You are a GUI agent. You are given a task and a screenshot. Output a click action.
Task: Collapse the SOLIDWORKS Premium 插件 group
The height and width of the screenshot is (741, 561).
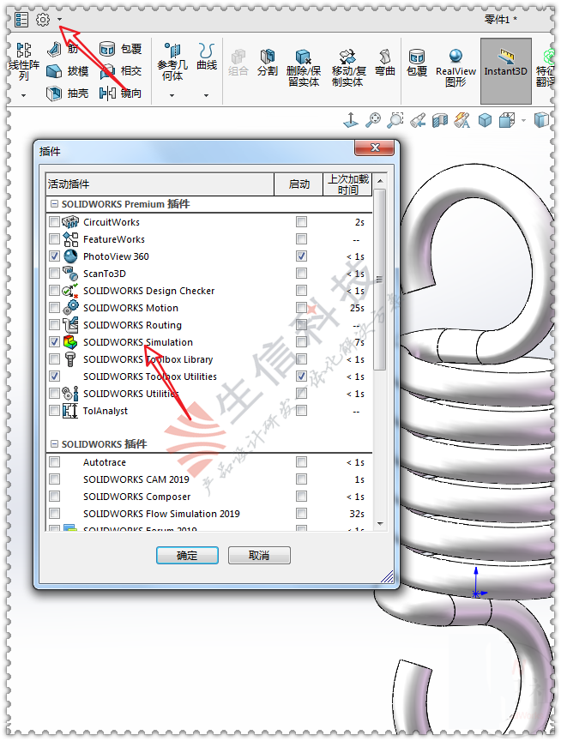point(54,204)
